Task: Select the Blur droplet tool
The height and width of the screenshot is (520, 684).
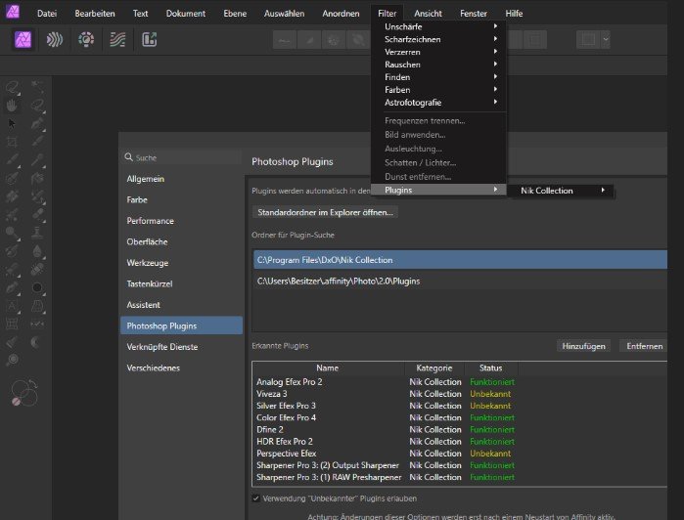Action: click(37, 250)
